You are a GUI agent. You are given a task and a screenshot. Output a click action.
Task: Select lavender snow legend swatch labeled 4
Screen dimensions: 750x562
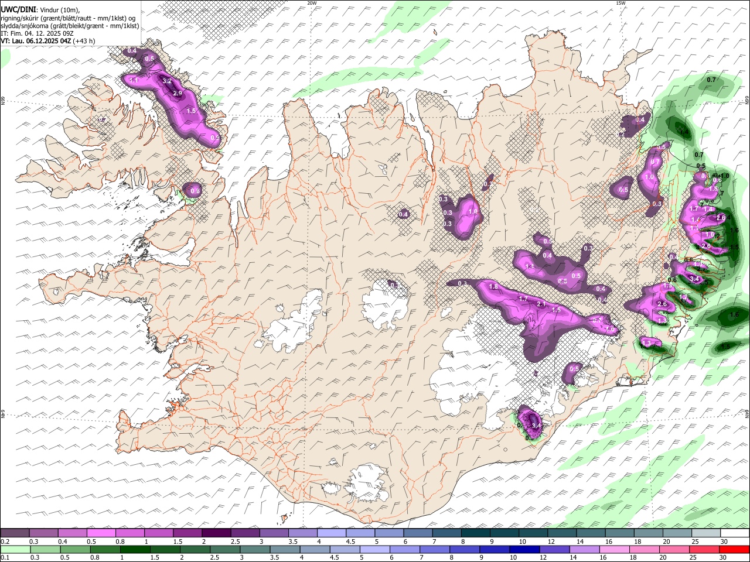331,533
